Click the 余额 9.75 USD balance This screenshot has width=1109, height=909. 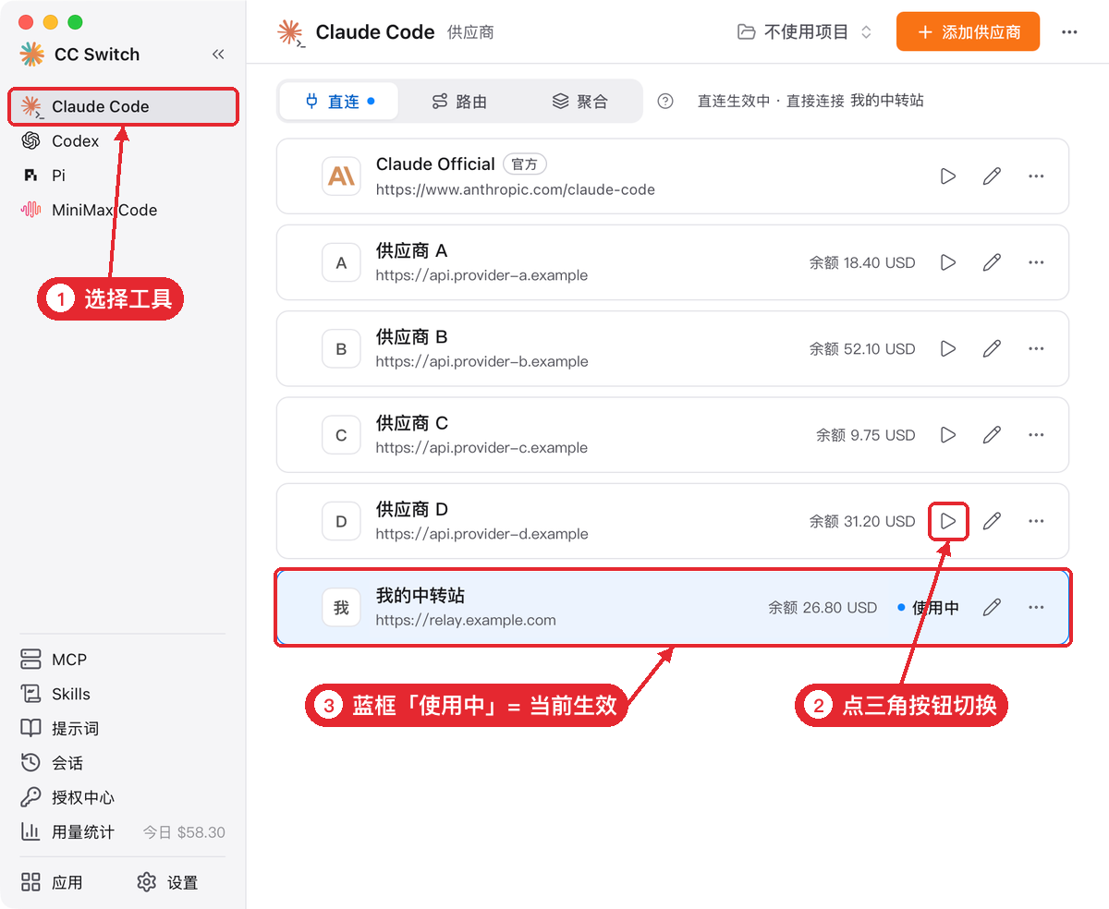(x=866, y=434)
